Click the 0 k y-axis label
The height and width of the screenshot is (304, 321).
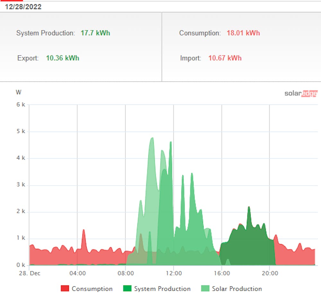pos(21,265)
